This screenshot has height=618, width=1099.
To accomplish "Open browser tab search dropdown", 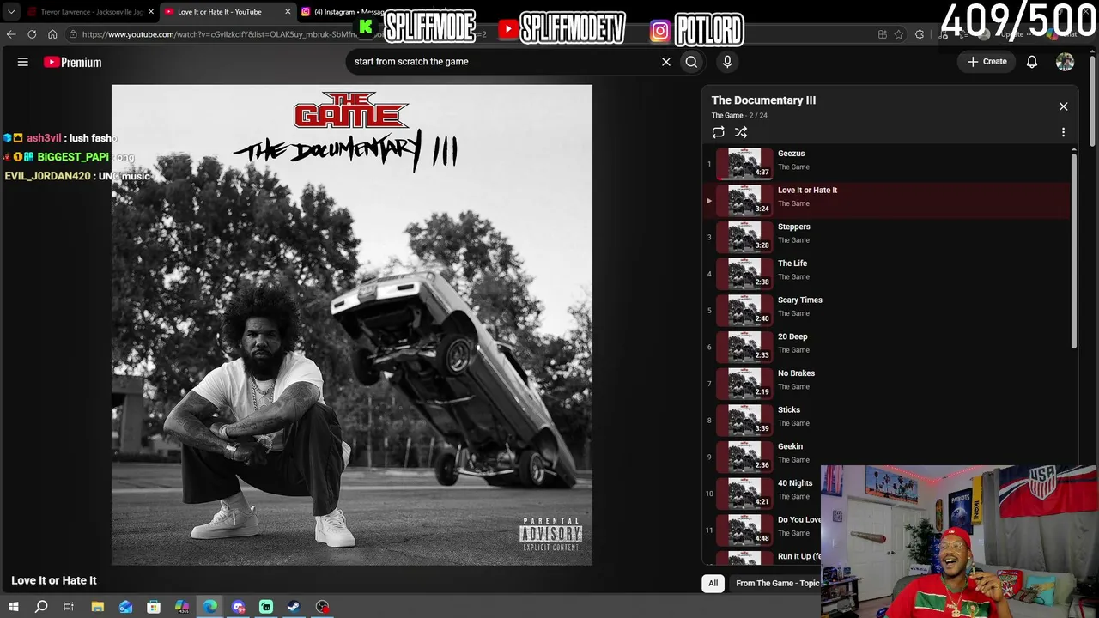I will point(11,12).
